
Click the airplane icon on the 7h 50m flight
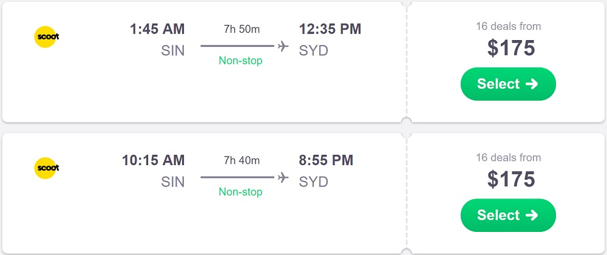tap(283, 46)
